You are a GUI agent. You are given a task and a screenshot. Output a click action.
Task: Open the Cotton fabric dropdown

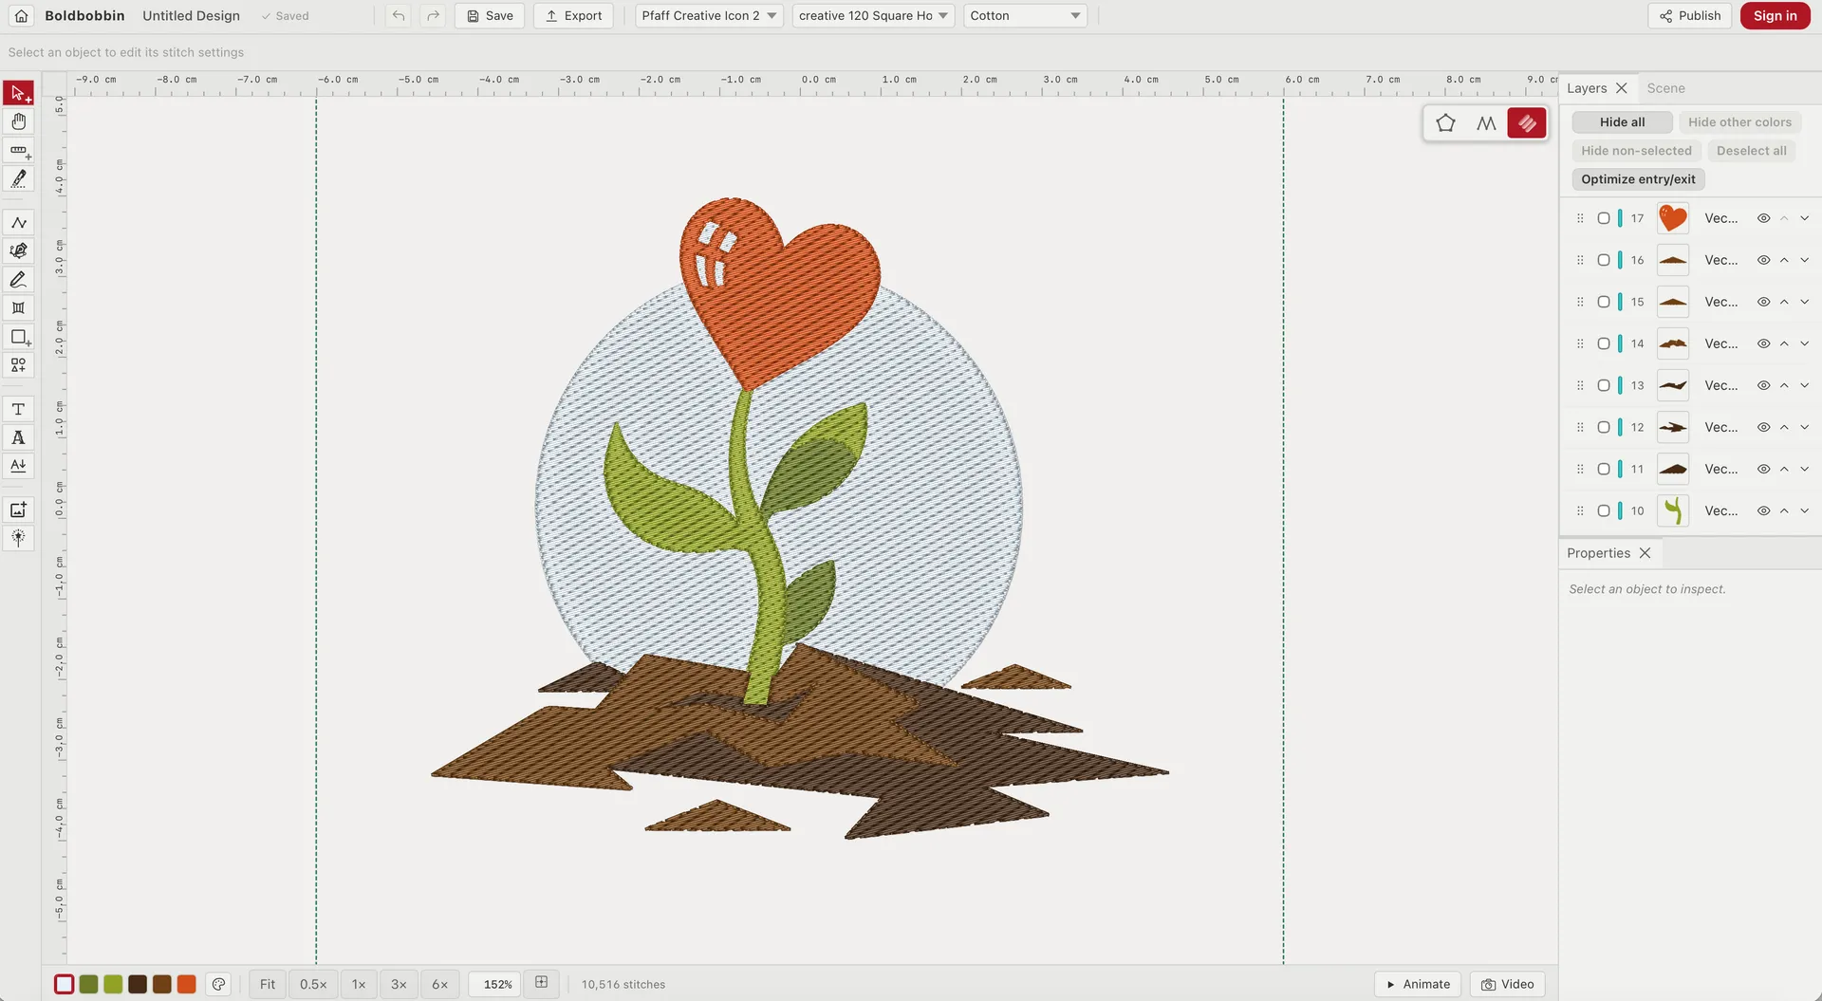coord(1025,16)
